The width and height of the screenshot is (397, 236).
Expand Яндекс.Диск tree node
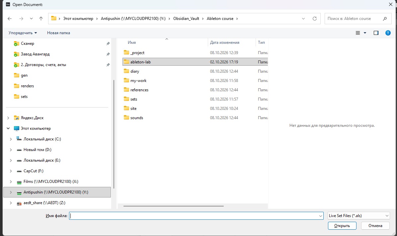(8, 118)
